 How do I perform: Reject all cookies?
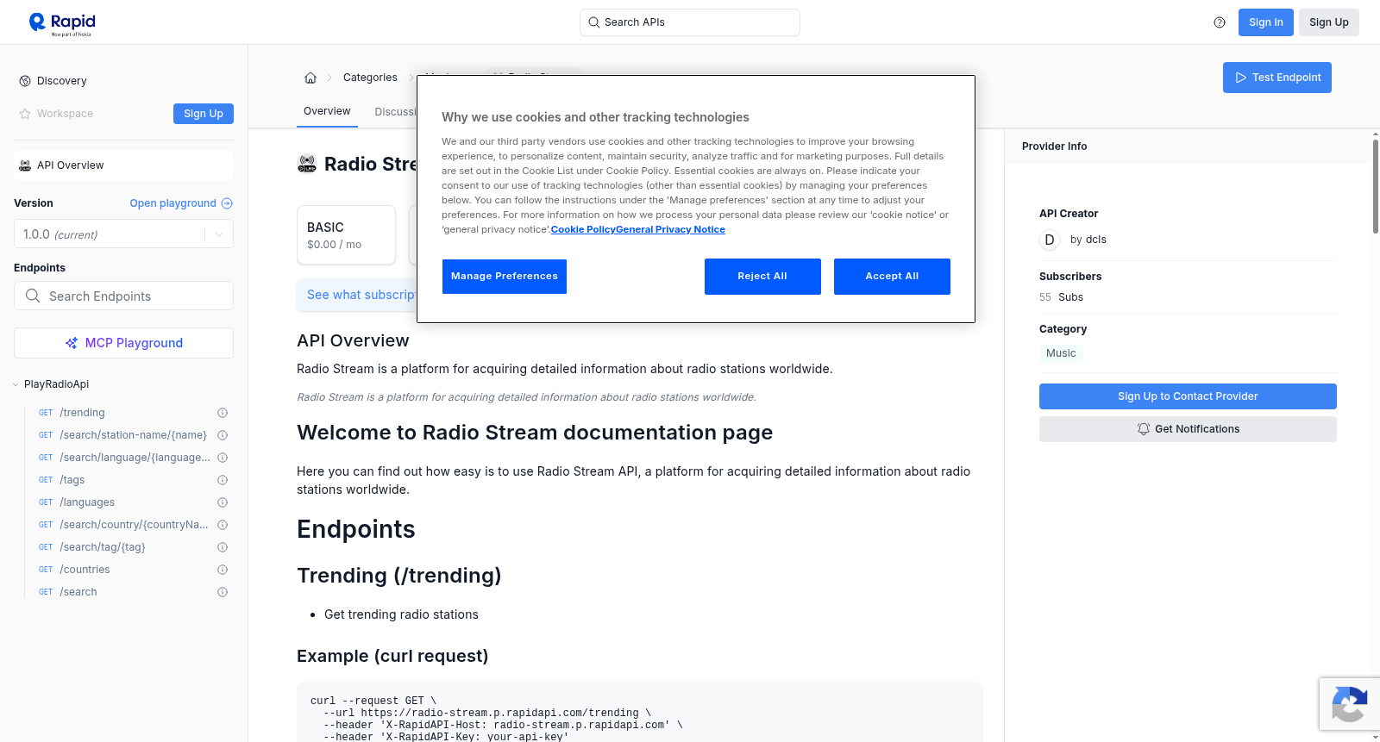pyautogui.click(x=762, y=277)
